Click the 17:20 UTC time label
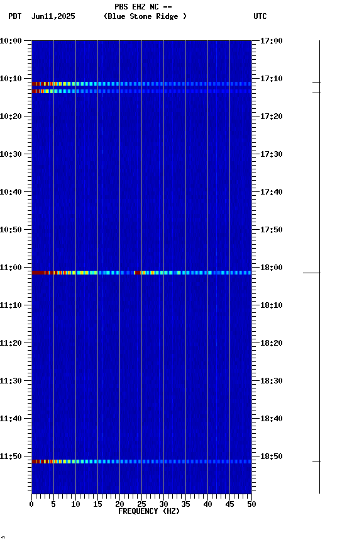Viewport: 347px width, 544px height. pyautogui.click(x=272, y=116)
